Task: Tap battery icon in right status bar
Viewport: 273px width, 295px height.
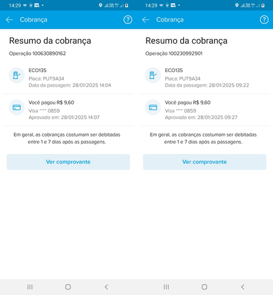Action: [263, 5]
